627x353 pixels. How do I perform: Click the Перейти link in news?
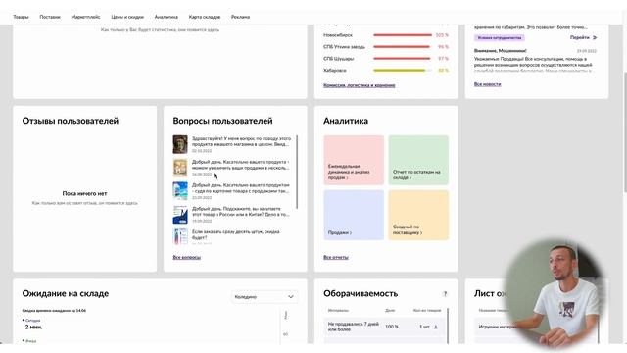coord(579,37)
